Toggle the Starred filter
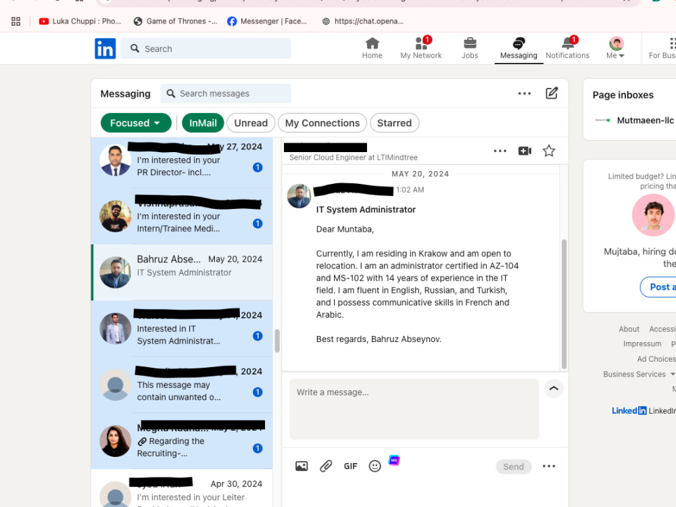Viewport: 676px width, 507px height. (395, 123)
